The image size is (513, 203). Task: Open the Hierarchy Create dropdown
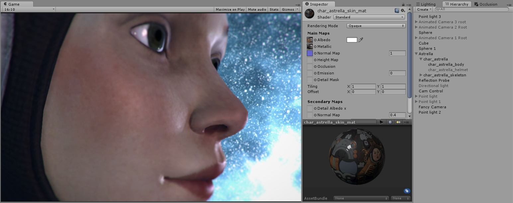424,9
